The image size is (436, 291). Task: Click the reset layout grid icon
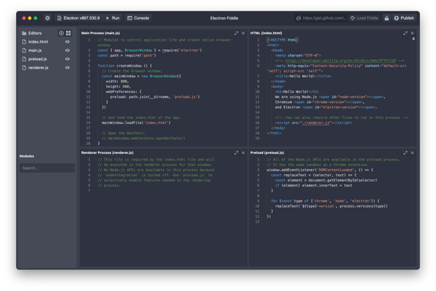click(68, 33)
